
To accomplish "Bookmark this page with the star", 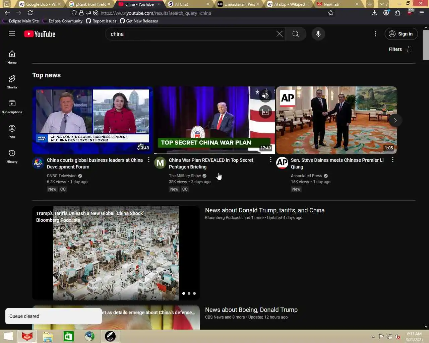I will coord(331,13).
